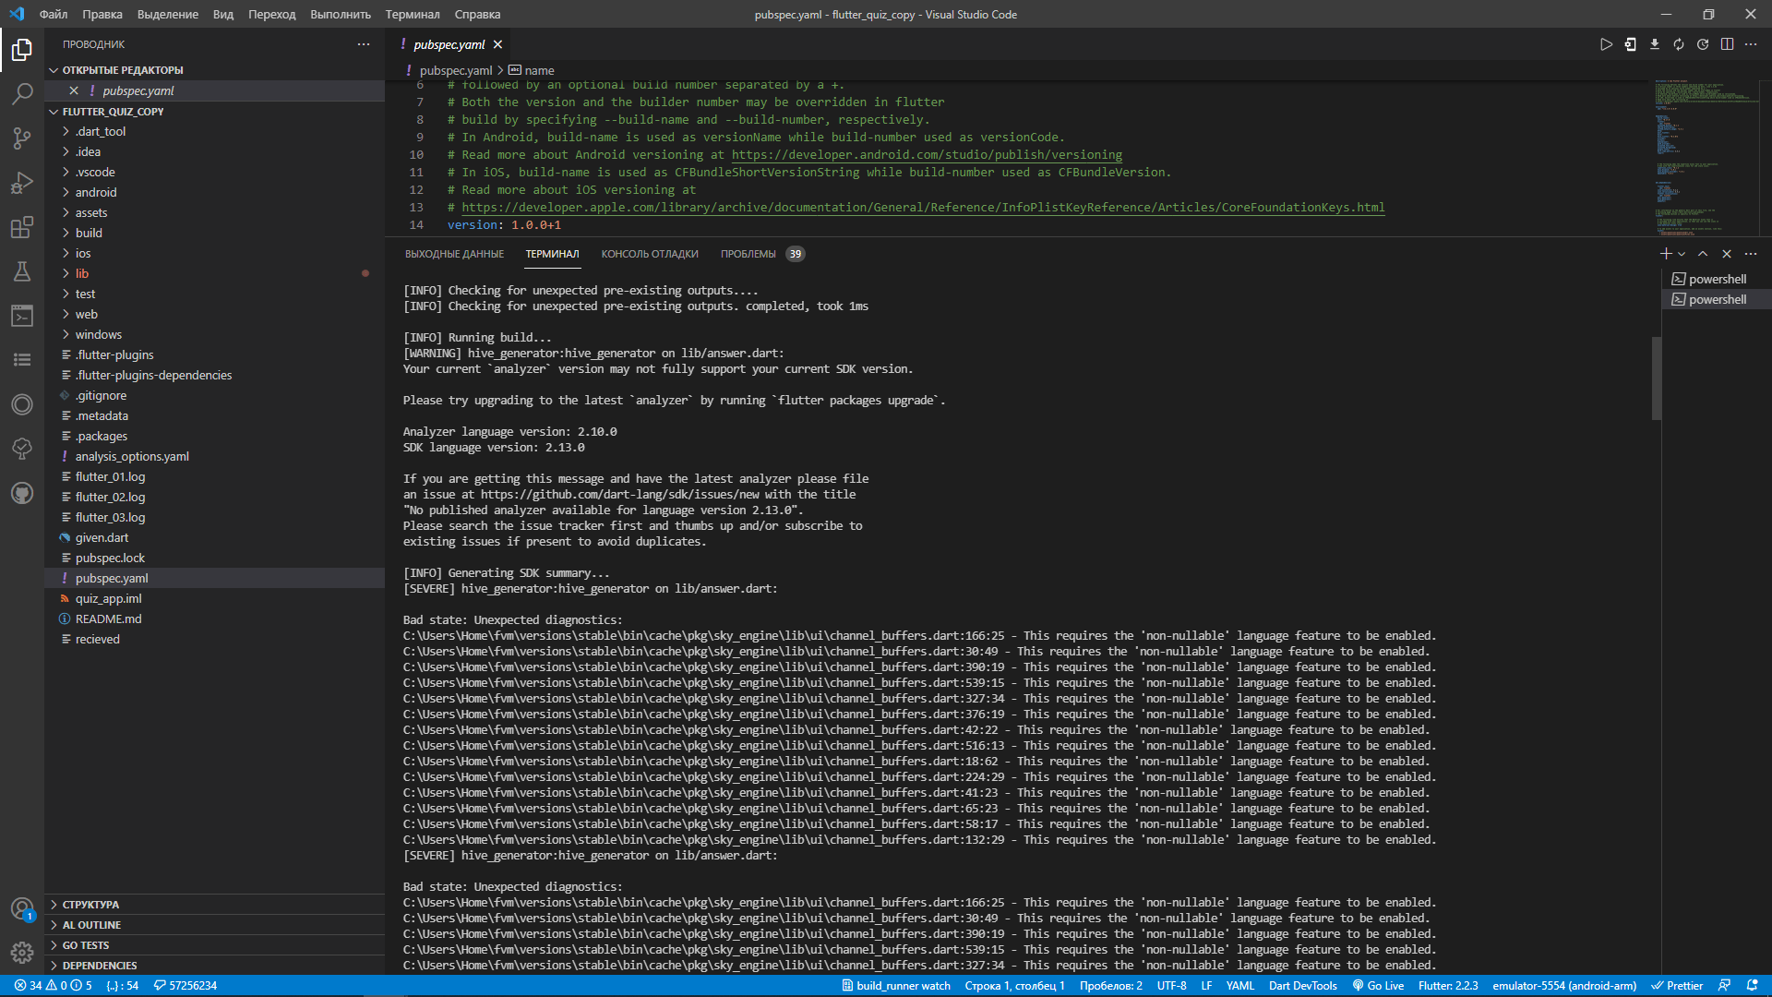Image resolution: width=1772 pixels, height=997 pixels.
Task: Open Manage settings gear at sidebar bottom
Action: [x=22, y=953]
